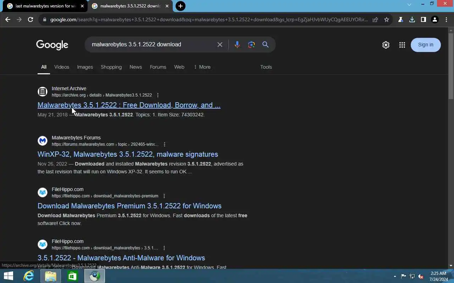Switch to Shopping results
This screenshot has height=283, width=454.
click(x=111, y=67)
